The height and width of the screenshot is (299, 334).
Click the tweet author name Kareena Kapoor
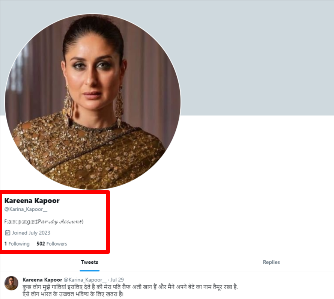point(42,280)
